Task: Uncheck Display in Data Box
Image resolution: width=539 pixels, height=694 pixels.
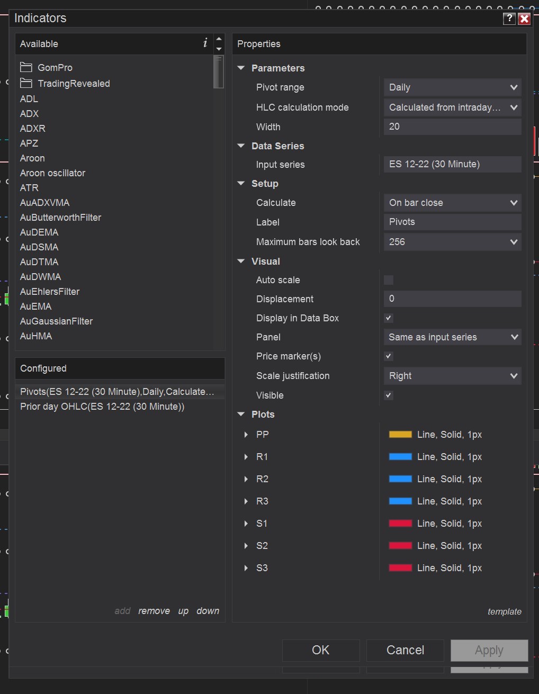Action: click(389, 318)
